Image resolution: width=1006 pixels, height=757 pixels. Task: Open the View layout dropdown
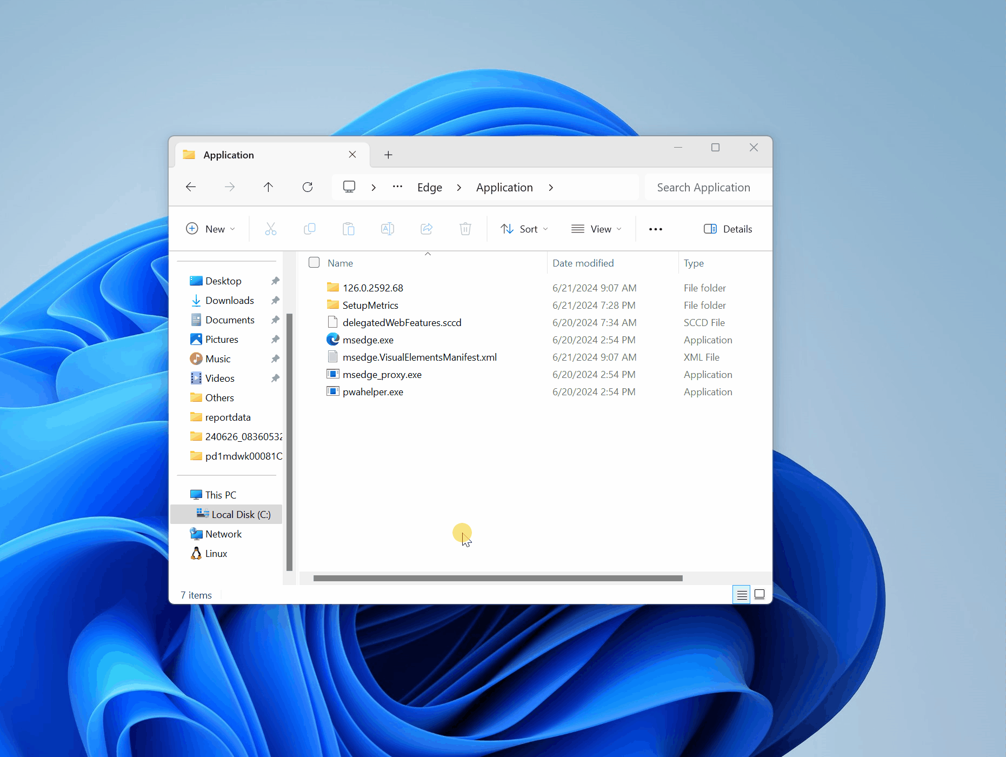click(596, 229)
